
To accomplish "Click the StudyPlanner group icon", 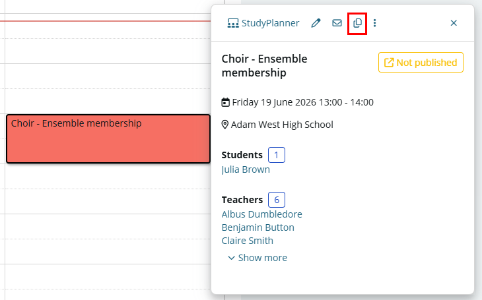I will [x=232, y=23].
